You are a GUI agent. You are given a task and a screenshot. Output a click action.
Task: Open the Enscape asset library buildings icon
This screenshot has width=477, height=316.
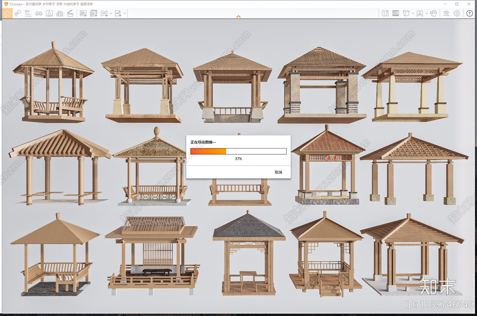pyautogui.click(x=60, y=13)
